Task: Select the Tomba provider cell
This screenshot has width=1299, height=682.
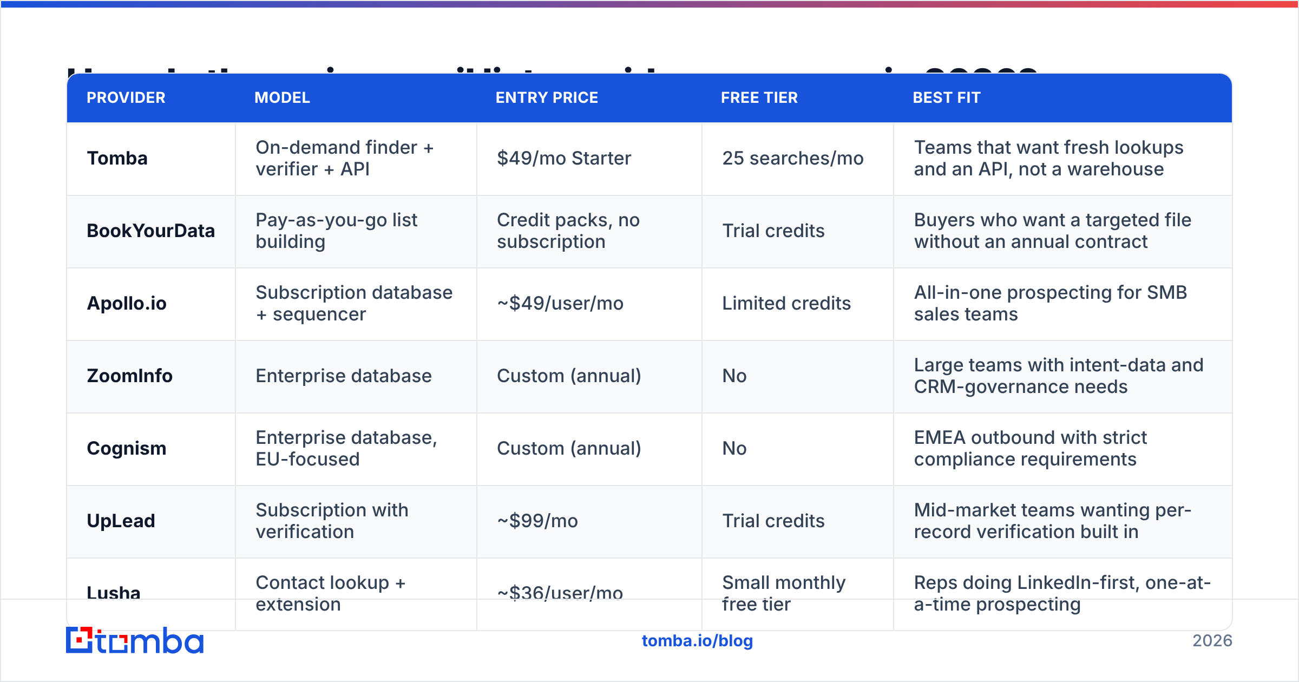Action: [151, 159]
